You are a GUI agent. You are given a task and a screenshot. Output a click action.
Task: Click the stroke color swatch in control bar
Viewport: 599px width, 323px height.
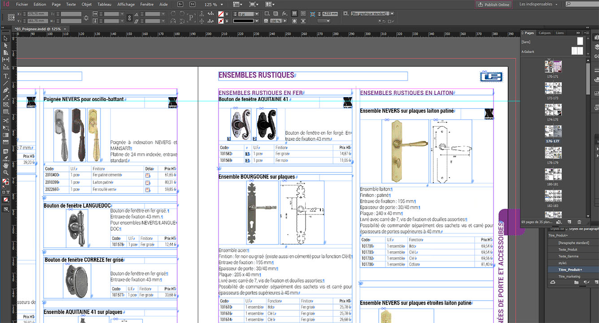click(220, 21)
